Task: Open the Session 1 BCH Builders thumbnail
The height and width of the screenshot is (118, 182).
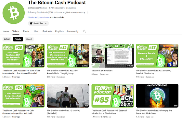Action: point(112,56)
